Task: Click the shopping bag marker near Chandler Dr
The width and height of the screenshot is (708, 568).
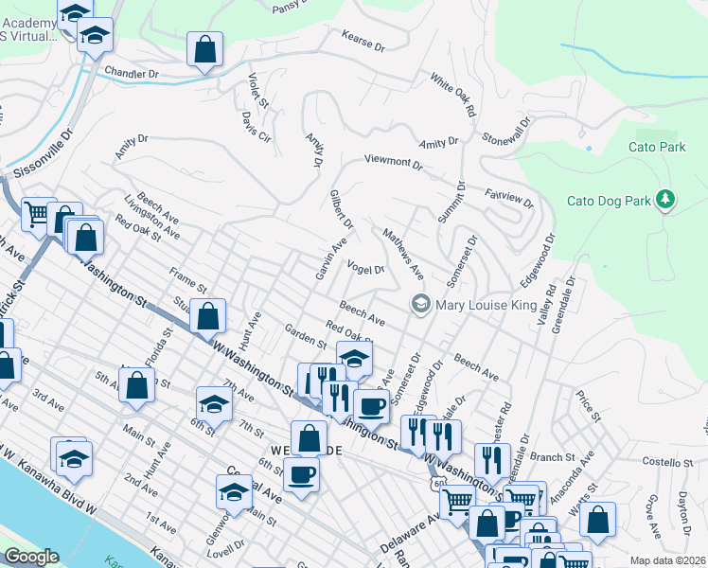Action: pyautogui.click(x=204, y=51)
